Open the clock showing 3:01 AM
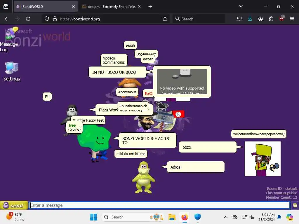 [x=266, y=217]
